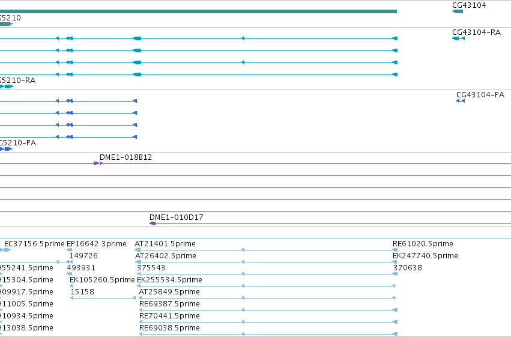Screen dimensions: 511x337
Task: Click the 493931 feature label
Action: point(81,268)
